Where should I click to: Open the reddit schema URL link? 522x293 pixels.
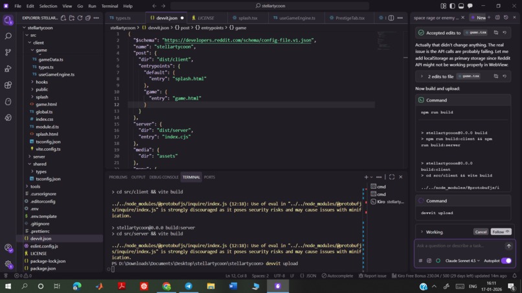[x=238, y=40]
